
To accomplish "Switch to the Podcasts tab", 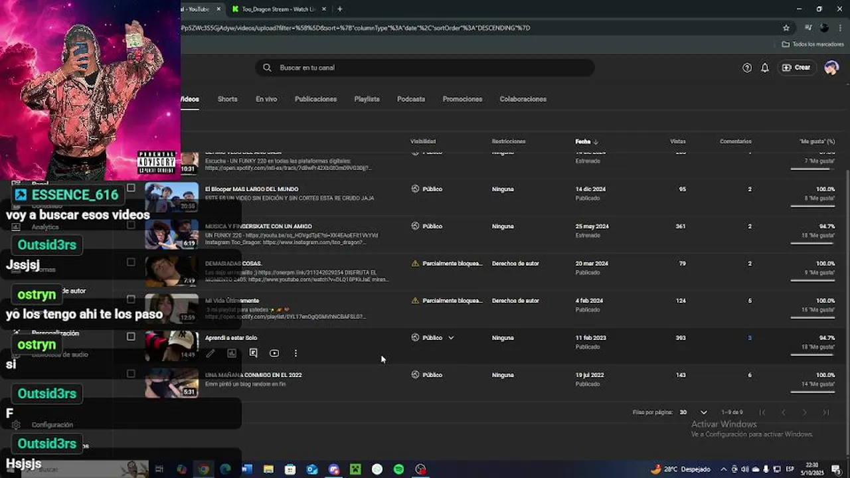I will [411, 99].
